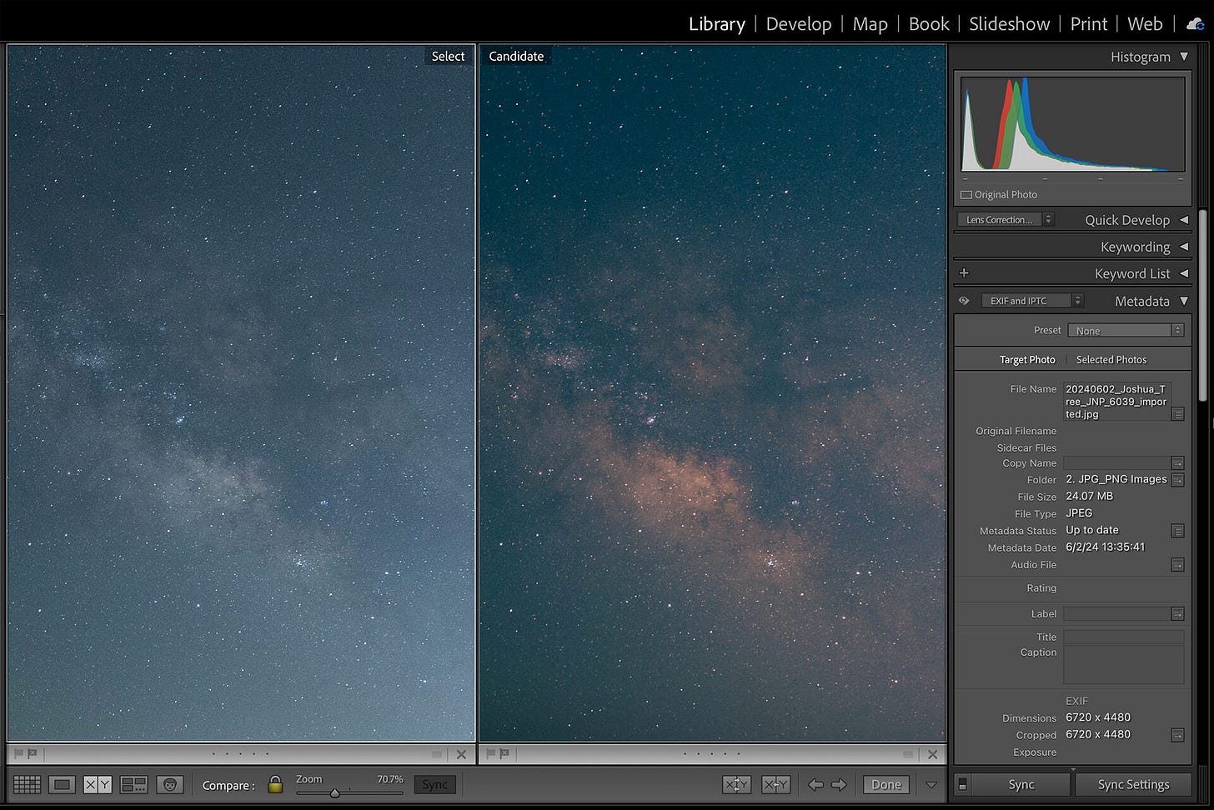This screenshot has height=810, width=1214.
Task: Click the Swap select and candidate icon
Action: 735,784
